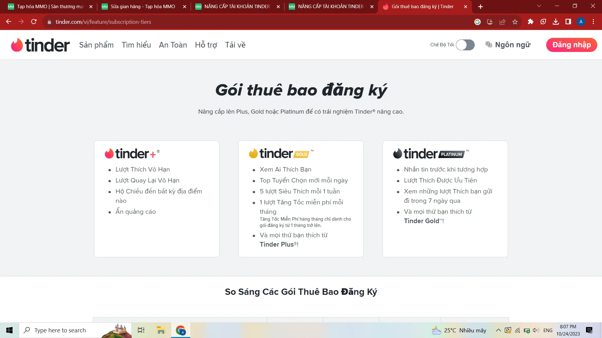Open the Tinder home logo

[40, 45]
